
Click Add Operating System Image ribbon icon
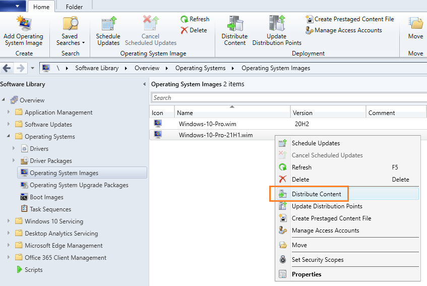(24, 23)
